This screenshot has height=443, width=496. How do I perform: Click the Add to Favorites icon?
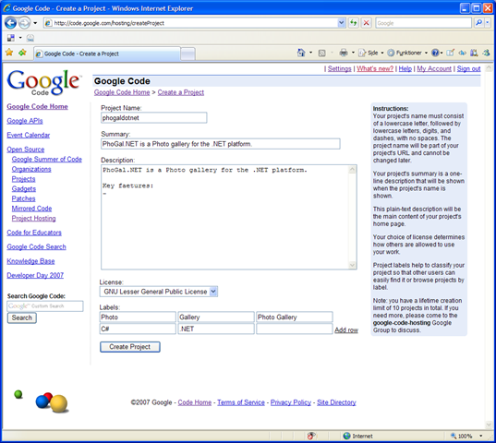click(22, 53)
